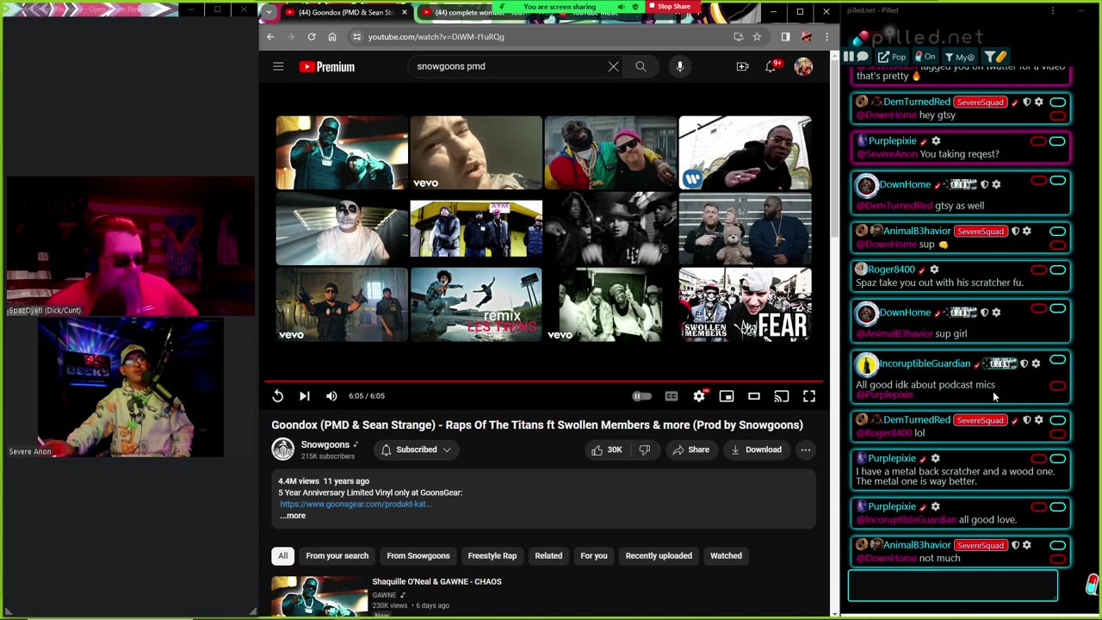Open Chrome tab search chevron

pos(270,12)
